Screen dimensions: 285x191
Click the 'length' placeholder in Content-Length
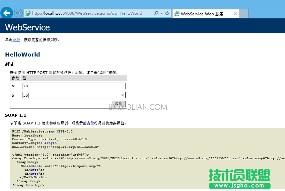[51, 143]
